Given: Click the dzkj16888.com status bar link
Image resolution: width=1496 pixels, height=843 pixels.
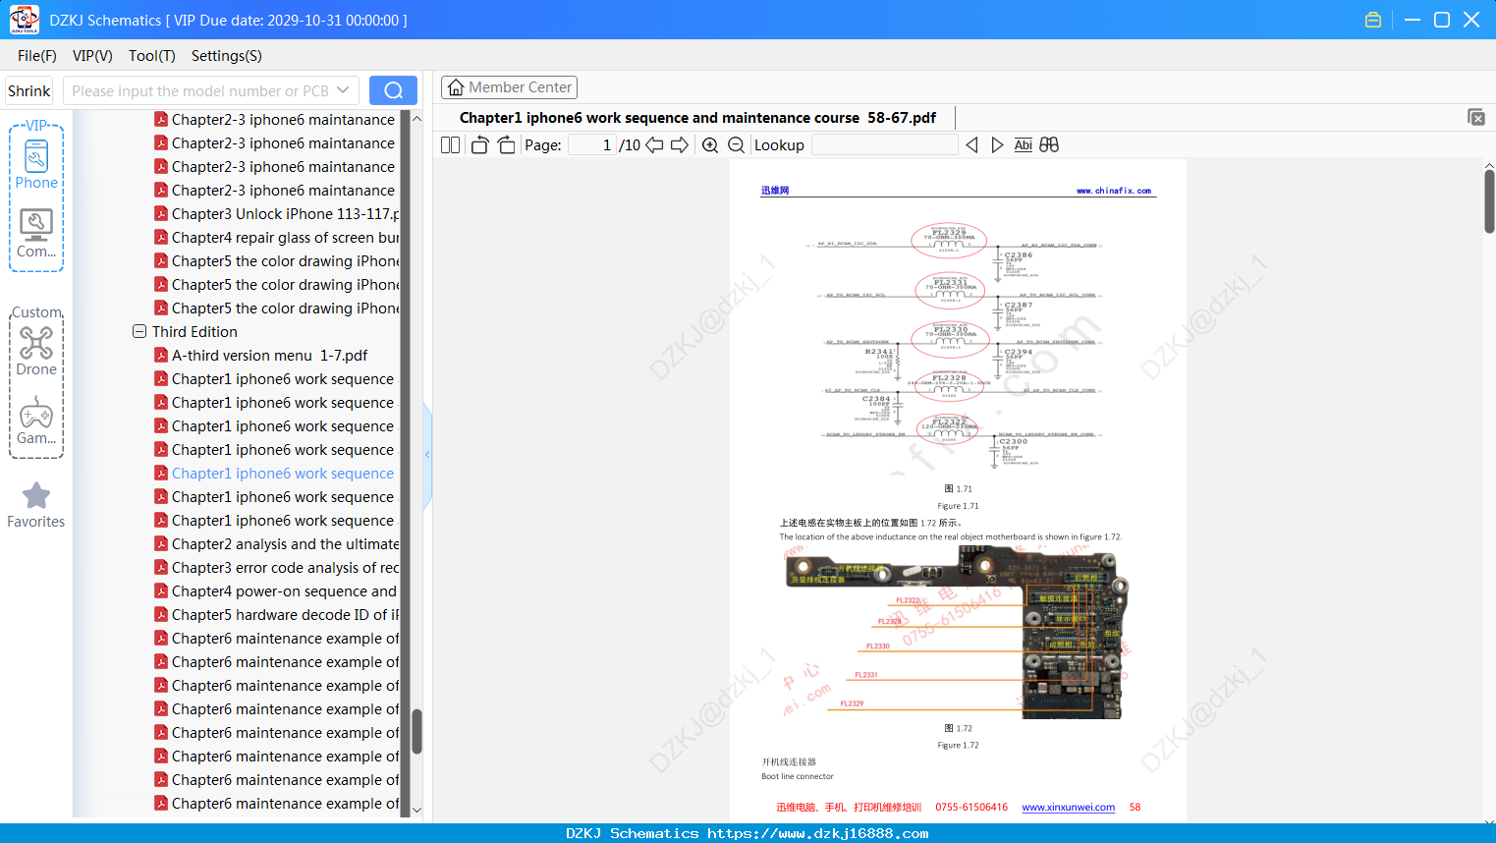Looking at the screenshot, I should [818, 833].
